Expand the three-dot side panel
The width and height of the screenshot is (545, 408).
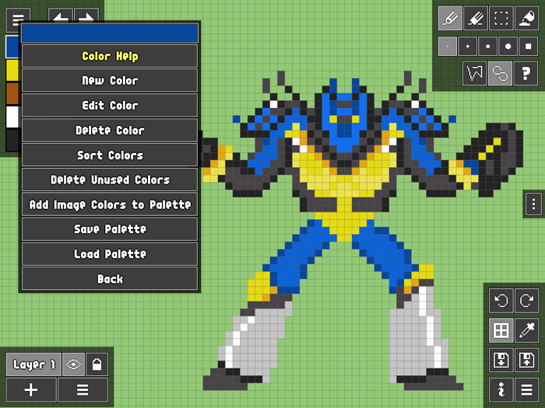pyautogui.click(x=533, y=204)
